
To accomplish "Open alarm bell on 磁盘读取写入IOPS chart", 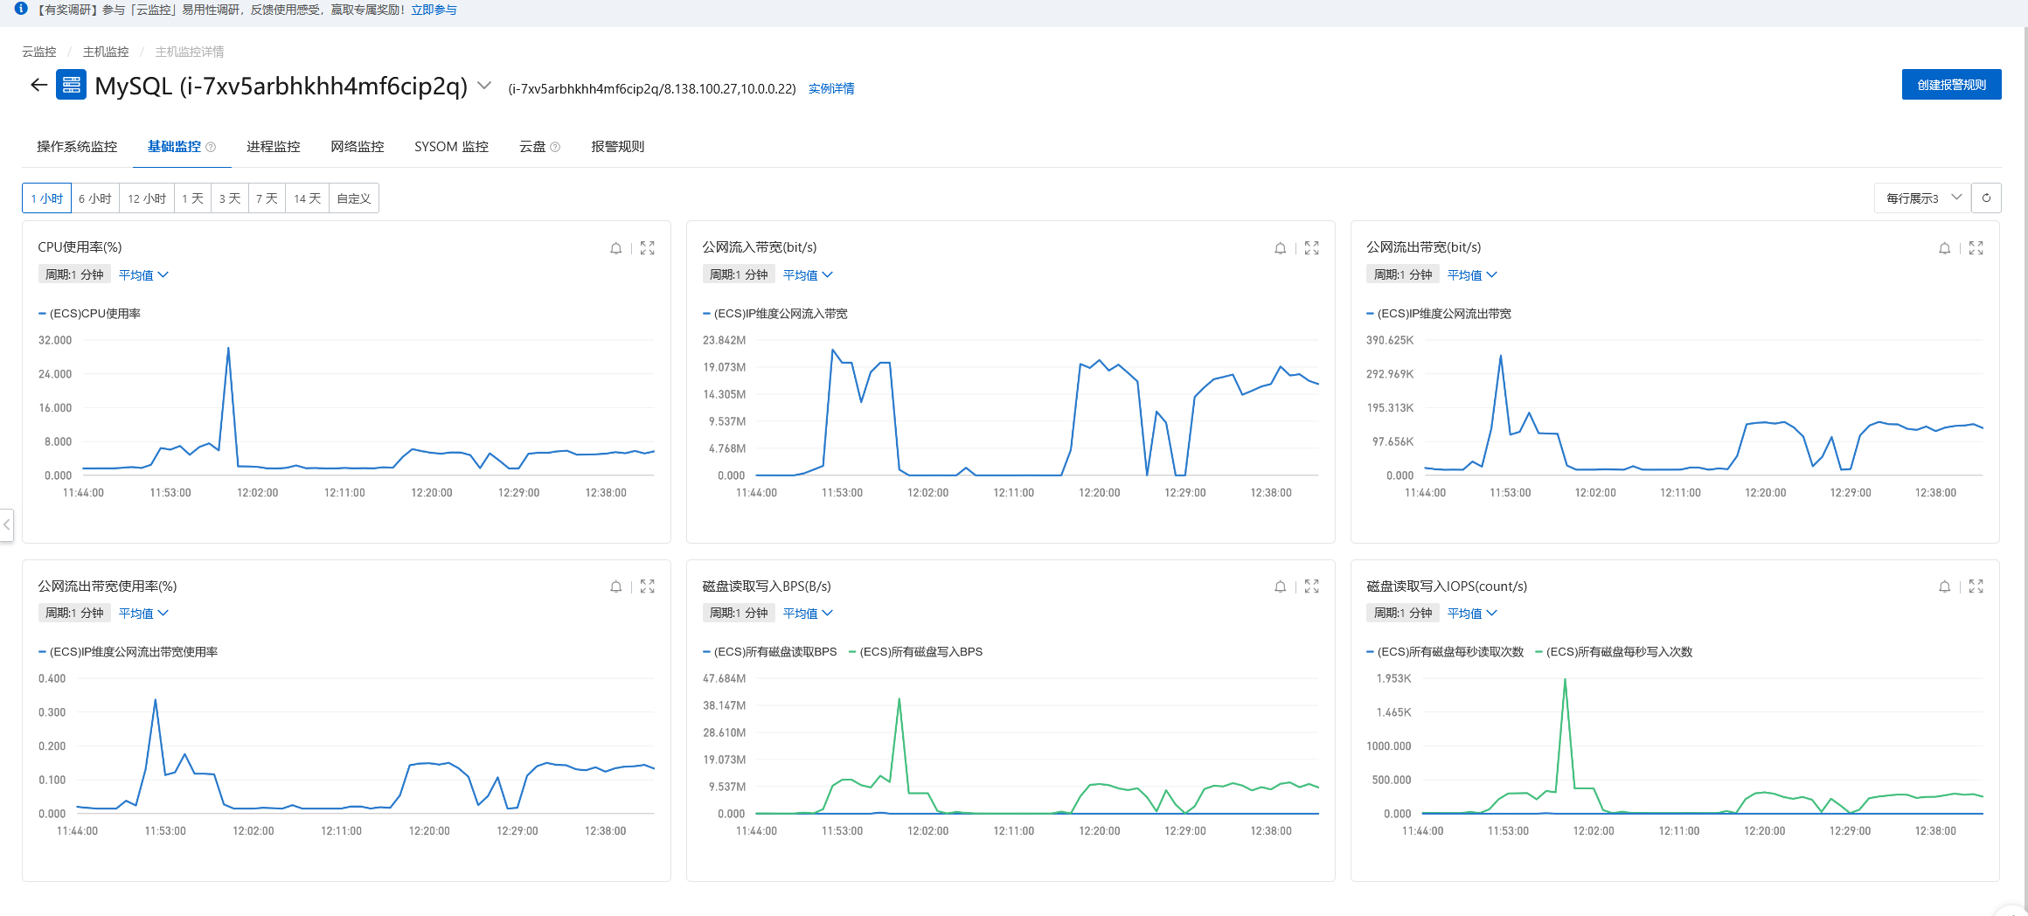I will [x=1945, y=586].
